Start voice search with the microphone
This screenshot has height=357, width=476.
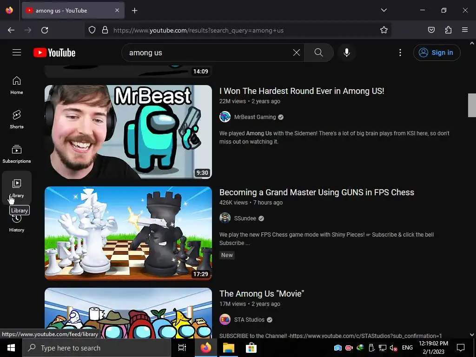[x=347, y=53]
